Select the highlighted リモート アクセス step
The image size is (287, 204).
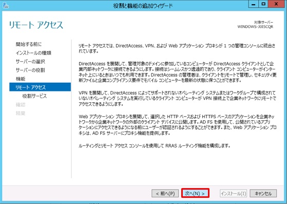click(40, 87)
